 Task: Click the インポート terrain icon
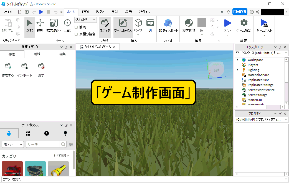click(24, 66)
